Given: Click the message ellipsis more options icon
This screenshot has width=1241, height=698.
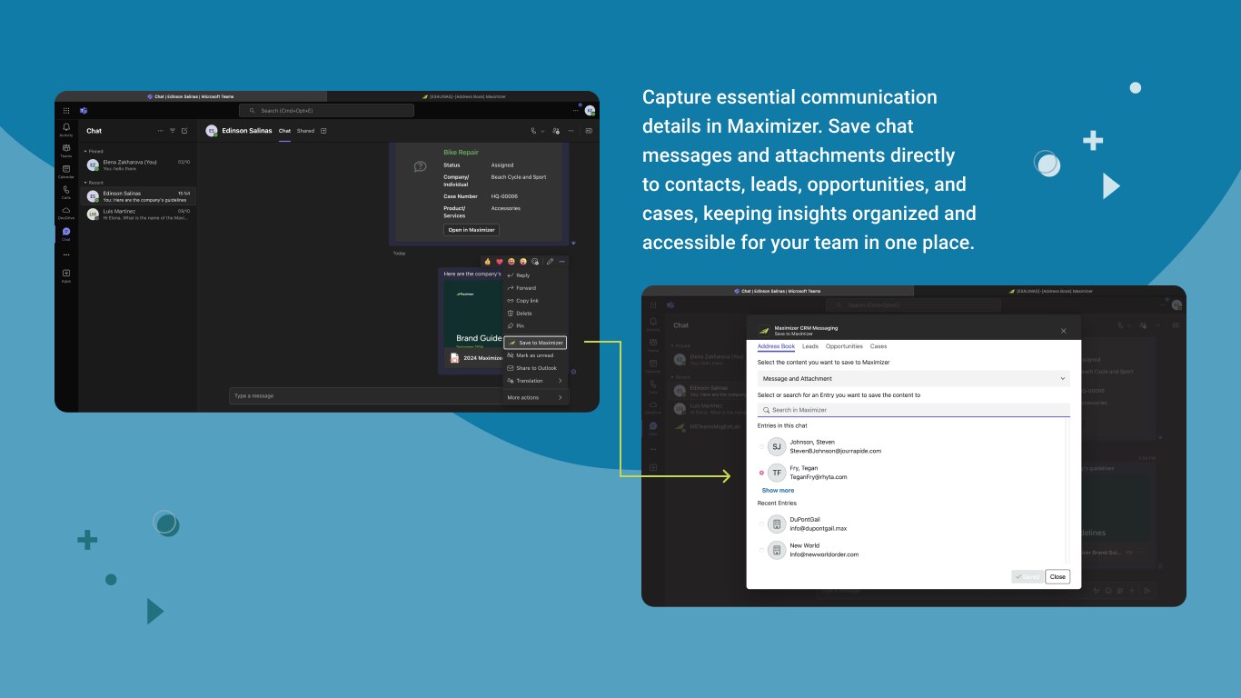Looking at the screenshot, I should [x=561, y=262].
